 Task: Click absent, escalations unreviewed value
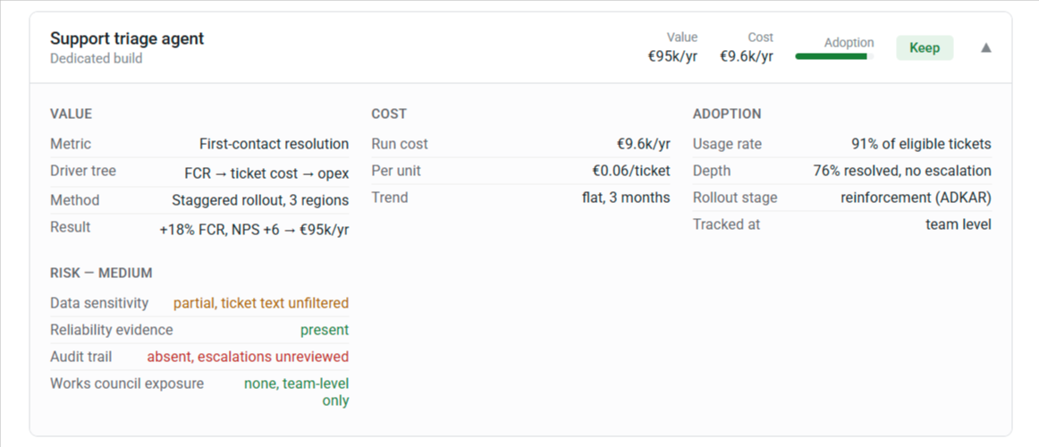[248, 357]
